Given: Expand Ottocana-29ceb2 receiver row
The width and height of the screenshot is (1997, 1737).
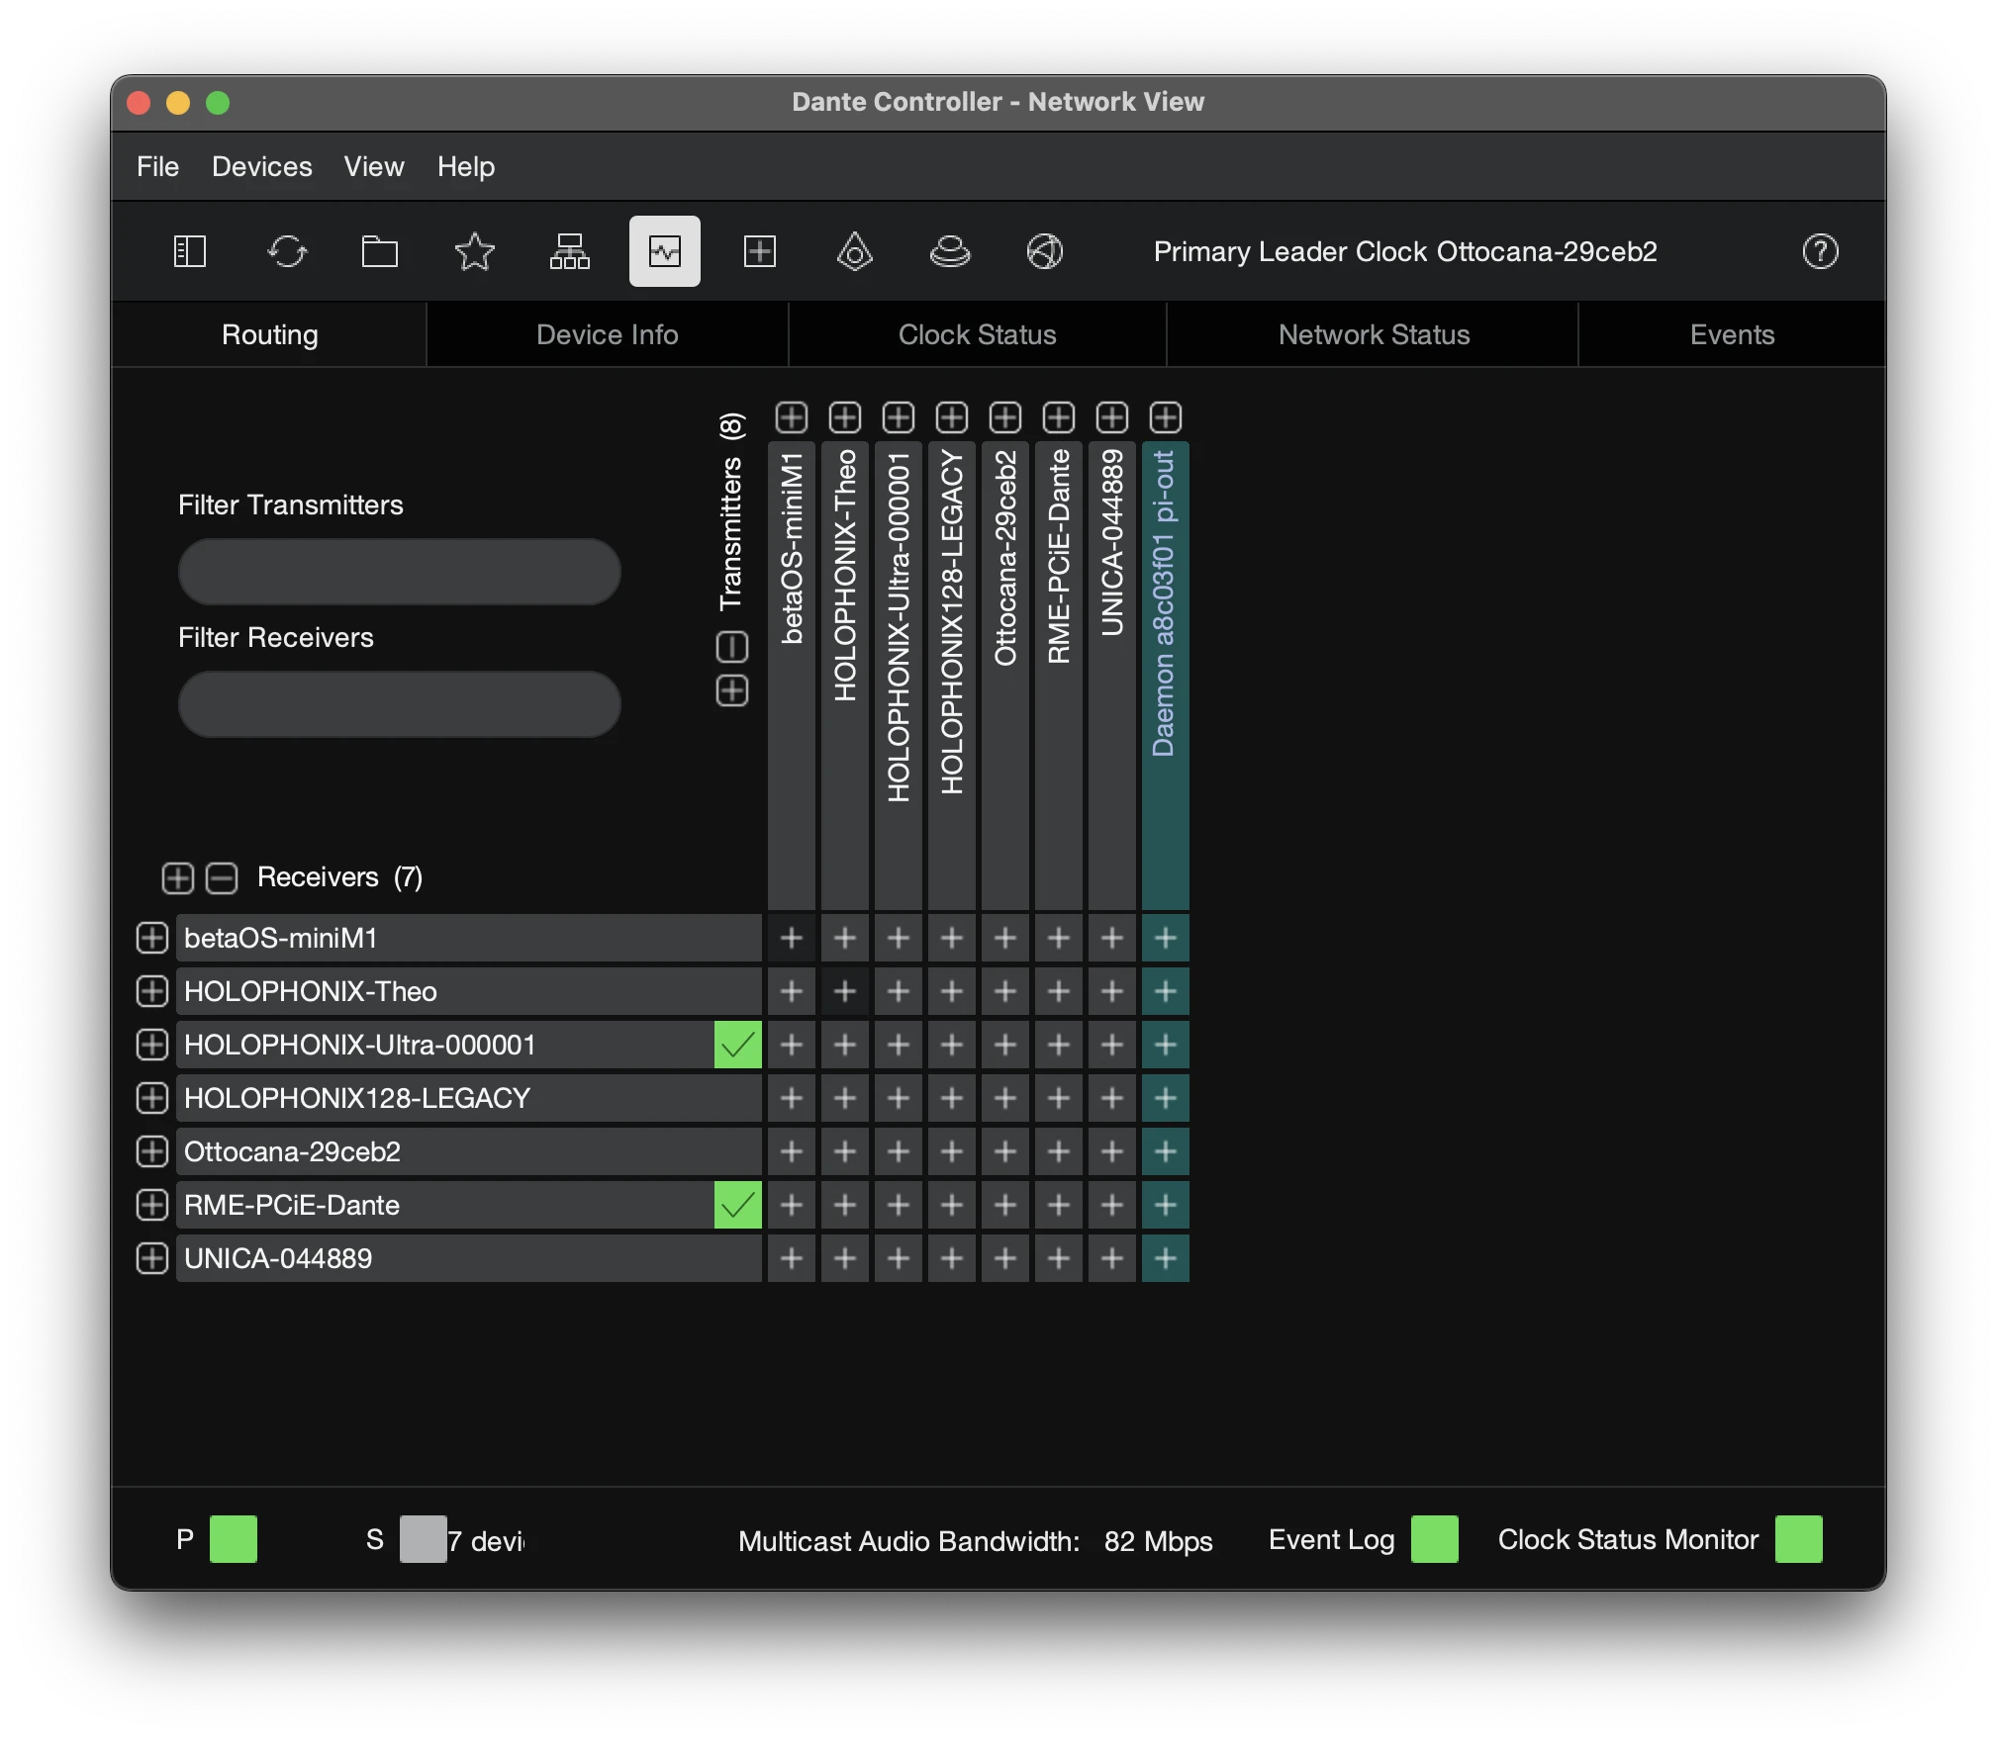Looking at the screenshot, I should pos(152,1151).
